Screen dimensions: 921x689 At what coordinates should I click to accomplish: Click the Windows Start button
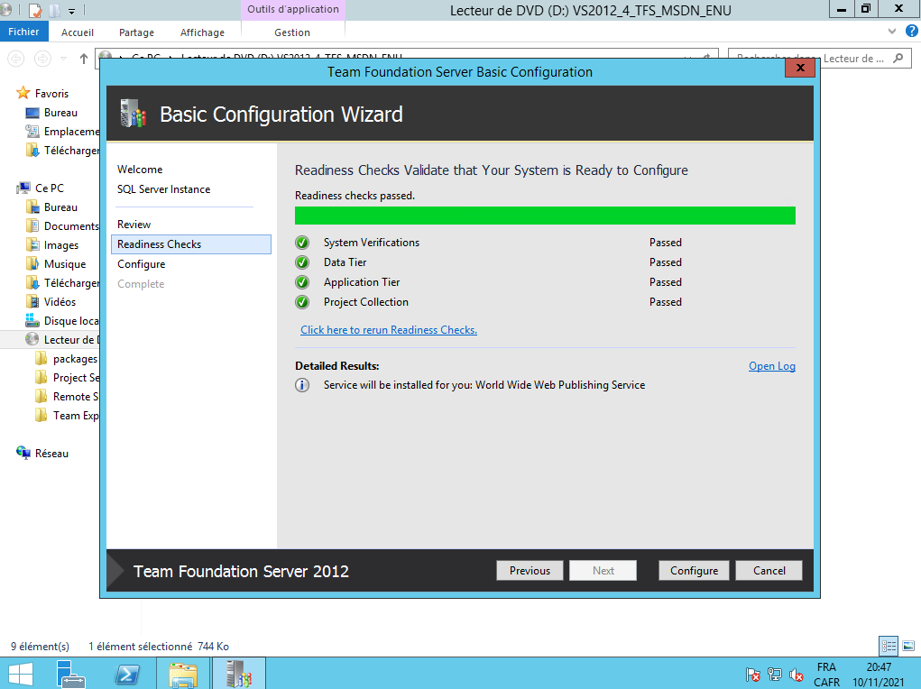pyautogui.click(x=21, y=674)
